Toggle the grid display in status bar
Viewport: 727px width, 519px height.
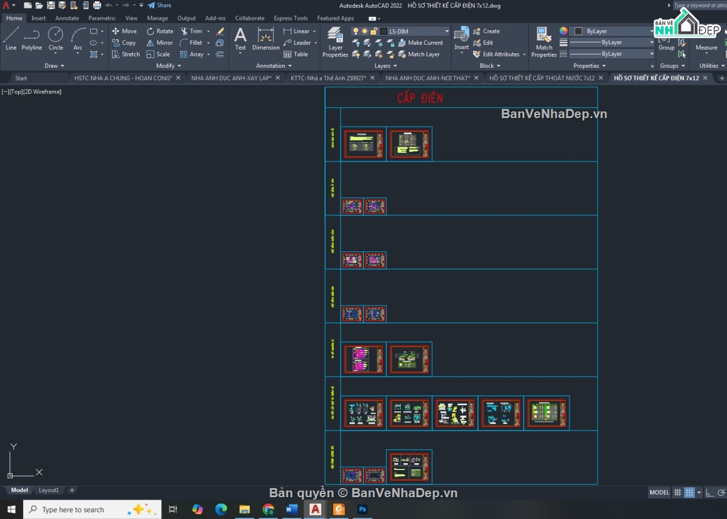point(678,492)
